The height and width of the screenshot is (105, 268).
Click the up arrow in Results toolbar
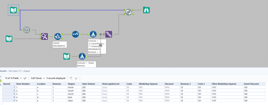[71, 78]
